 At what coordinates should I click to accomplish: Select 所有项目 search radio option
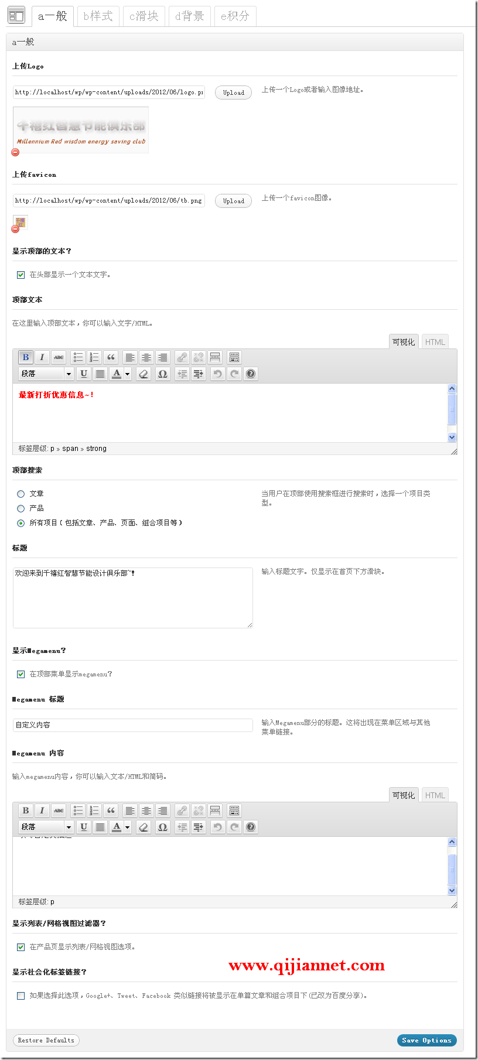tap(21, 524)
